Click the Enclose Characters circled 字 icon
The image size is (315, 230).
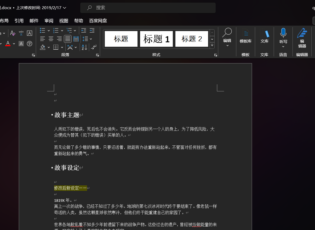pyautogui.click(x=30, y=44)
